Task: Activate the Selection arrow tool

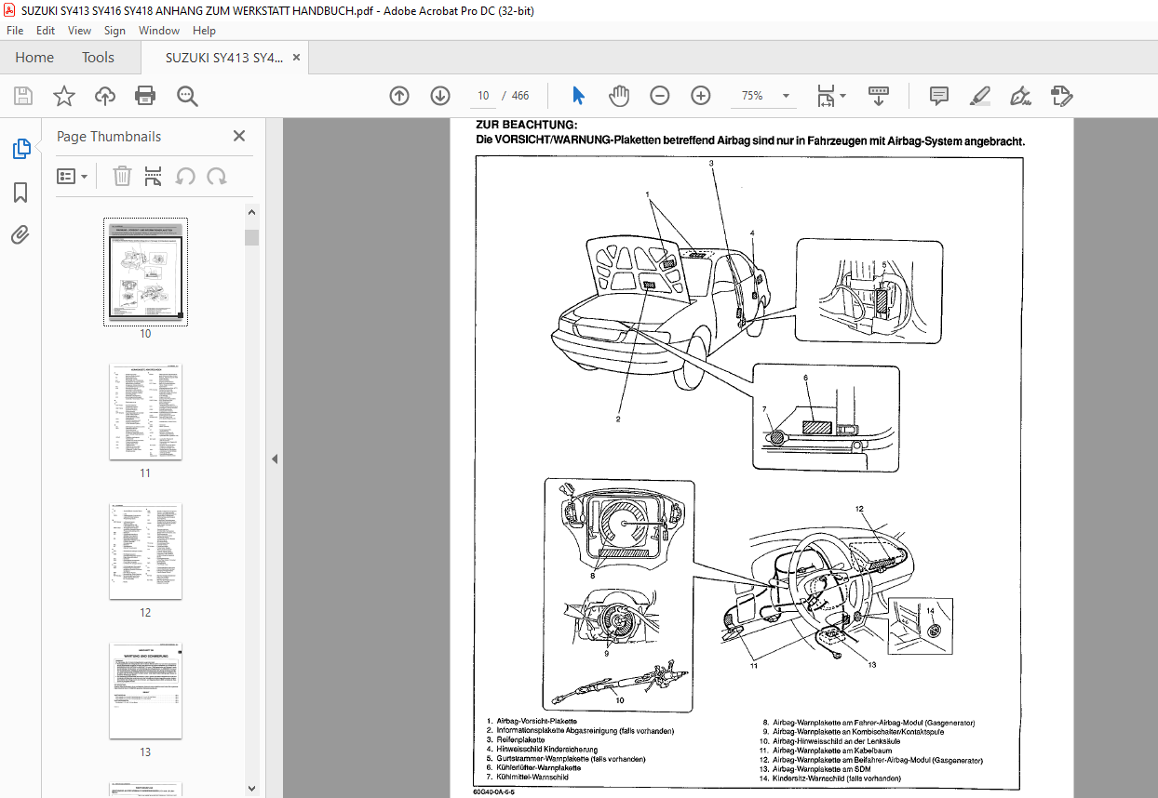Action: click(x=578, y=96)
